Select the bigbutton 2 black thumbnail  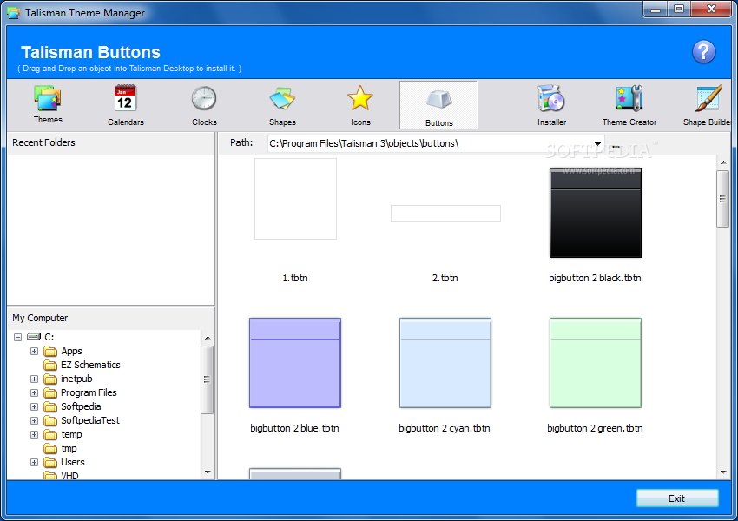click(x=596, y=213)
